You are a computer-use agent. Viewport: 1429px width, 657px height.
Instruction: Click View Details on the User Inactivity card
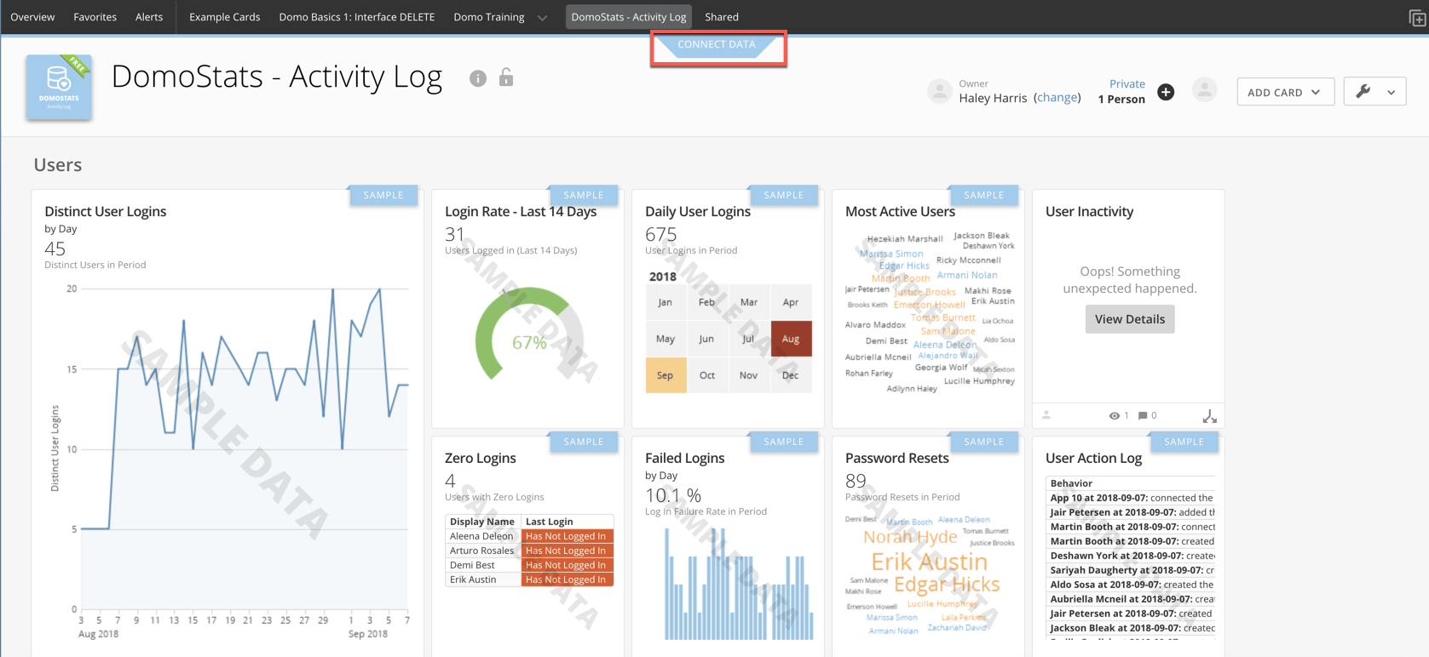point(1130,319)
